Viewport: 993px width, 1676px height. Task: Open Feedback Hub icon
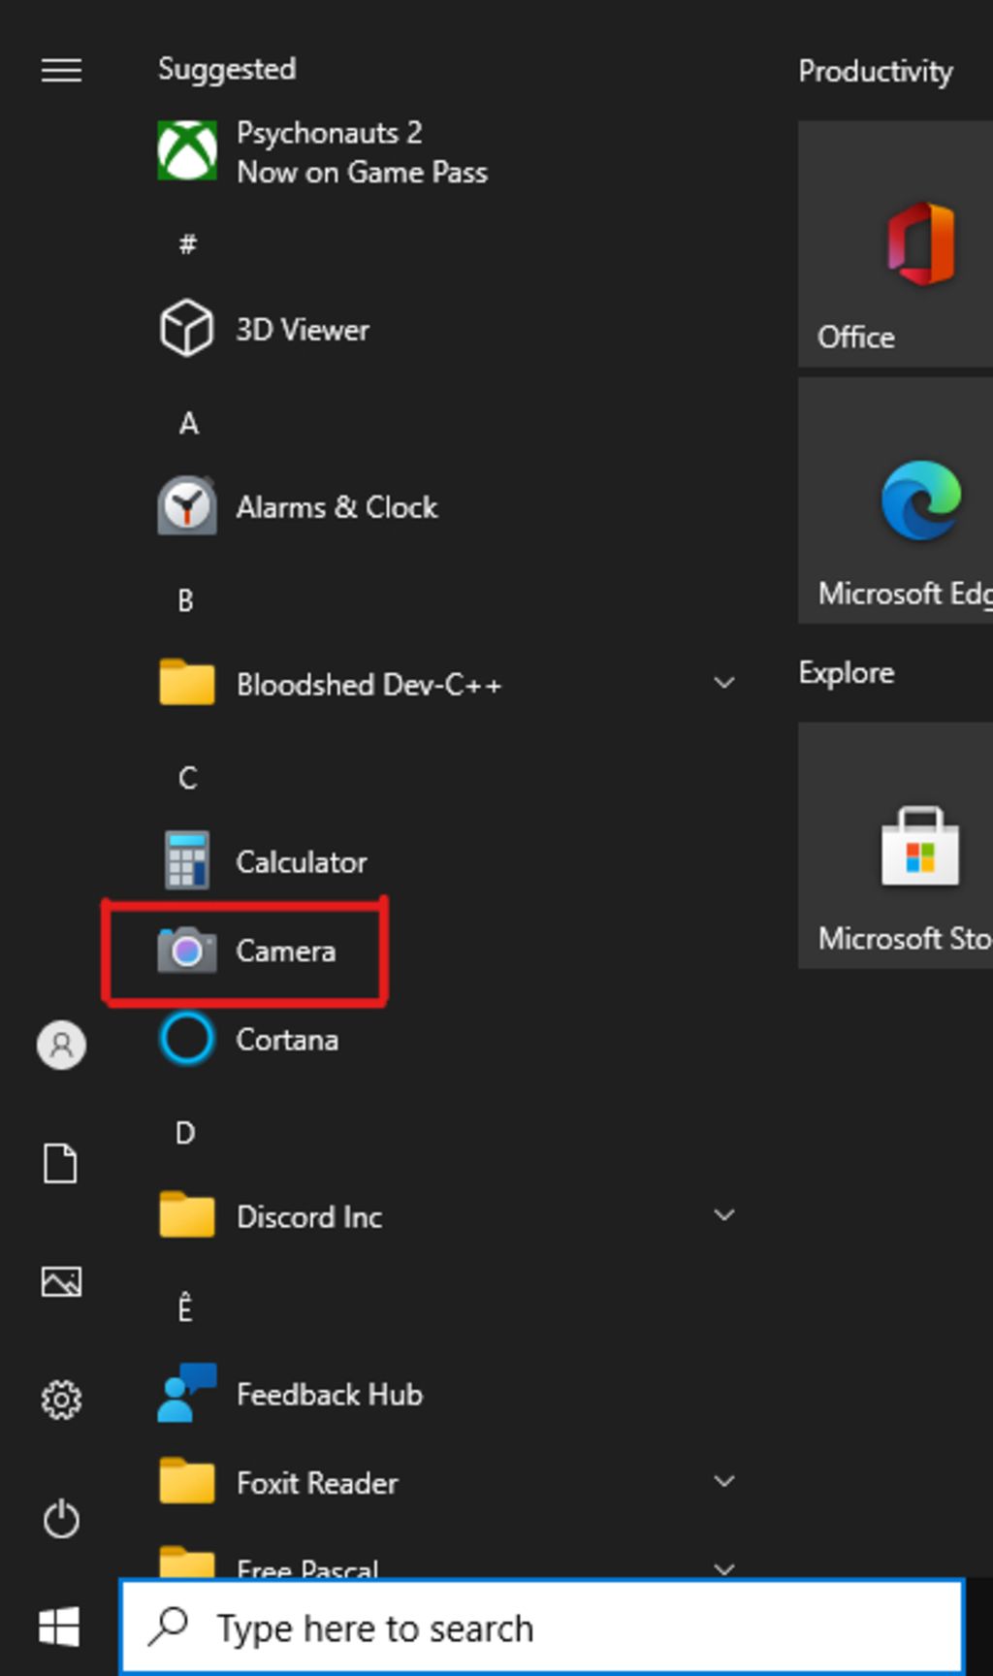(187, 1393)
